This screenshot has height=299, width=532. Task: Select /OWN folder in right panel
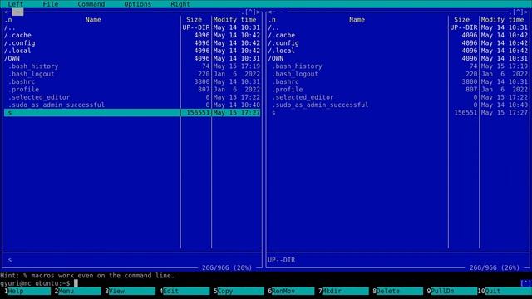coord(357,58)
